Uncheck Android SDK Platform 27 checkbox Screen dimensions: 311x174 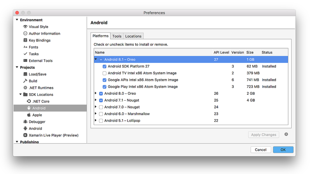[105, 66]
